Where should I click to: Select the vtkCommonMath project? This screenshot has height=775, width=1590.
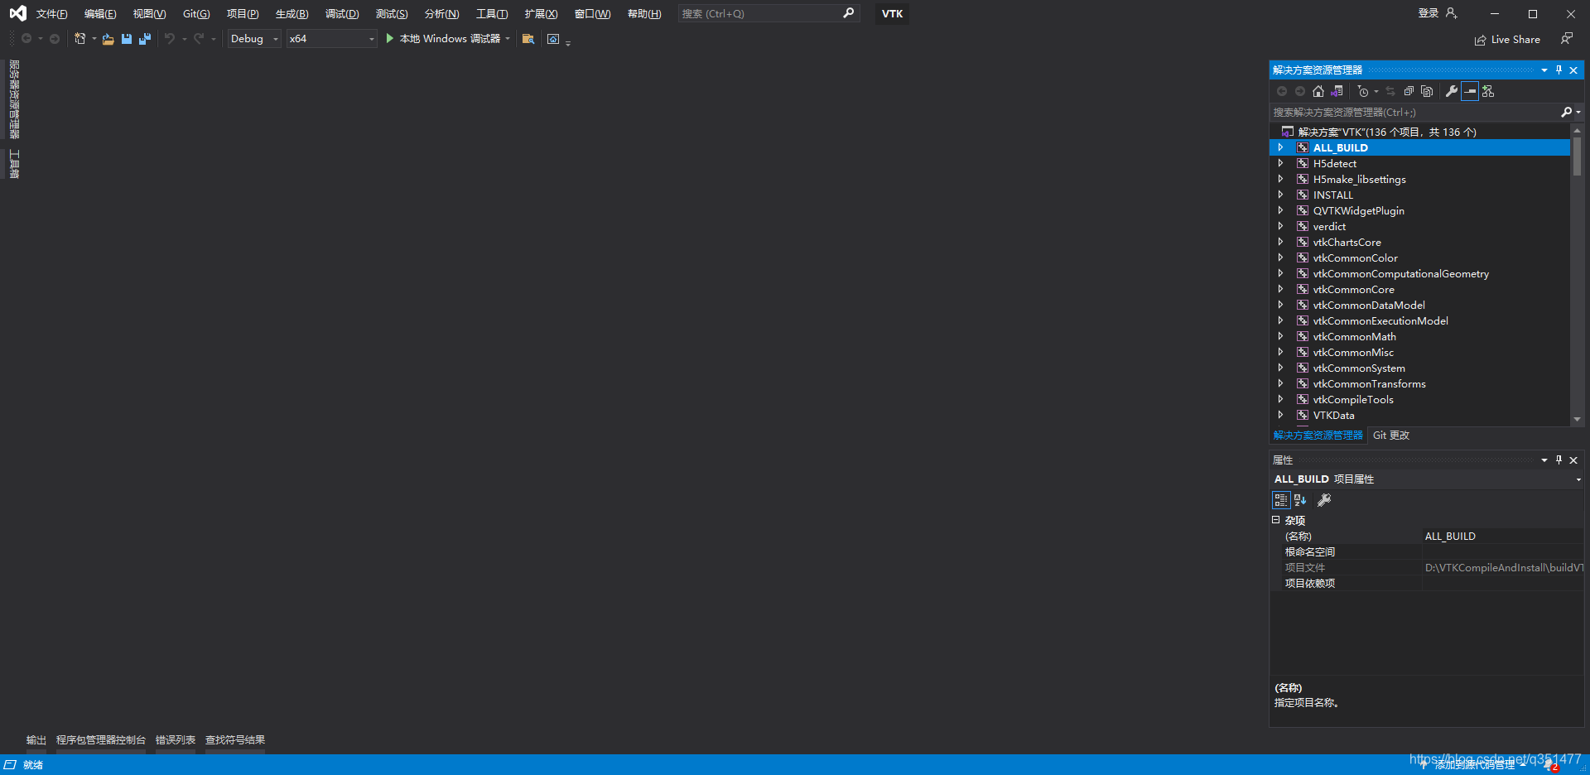(1355, 336)
